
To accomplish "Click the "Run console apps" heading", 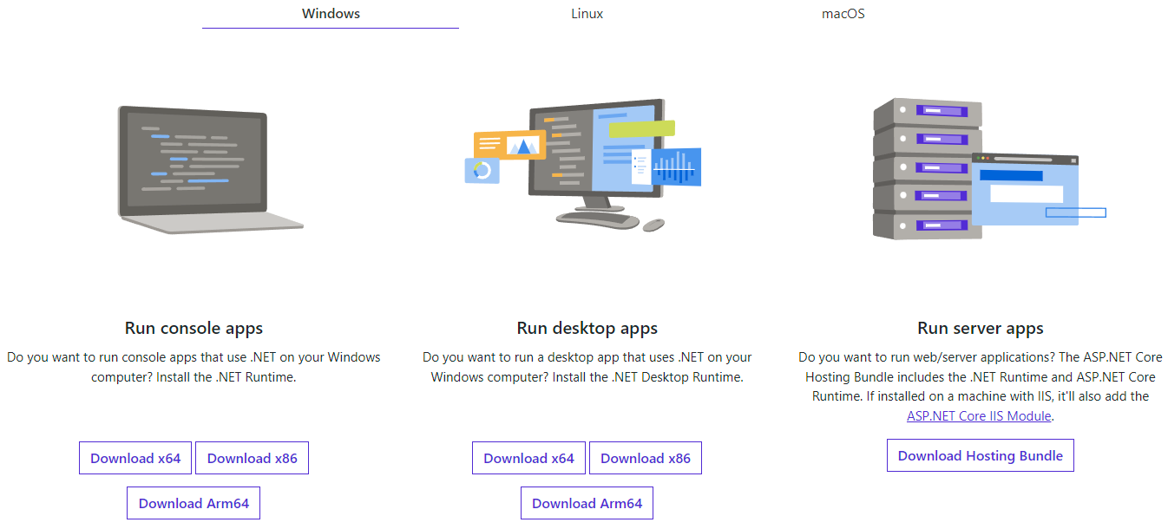I will [194, 328].
